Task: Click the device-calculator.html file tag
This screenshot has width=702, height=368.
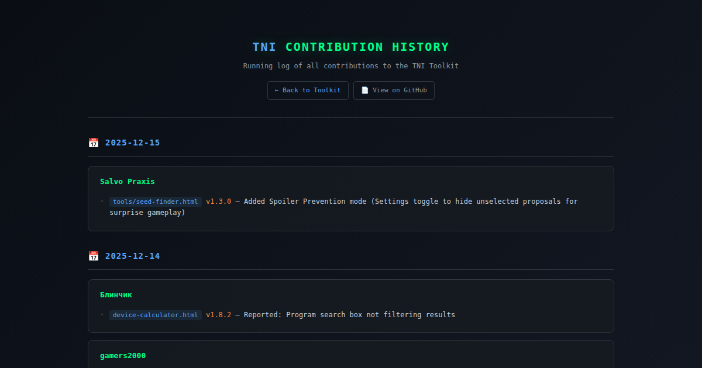Action: click(x=156, y=315)
